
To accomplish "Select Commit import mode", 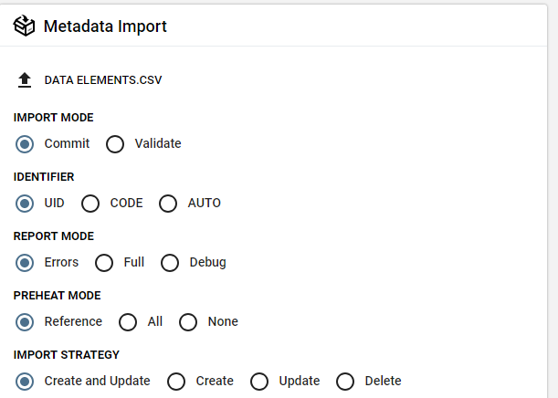I will tap(25, 144).
